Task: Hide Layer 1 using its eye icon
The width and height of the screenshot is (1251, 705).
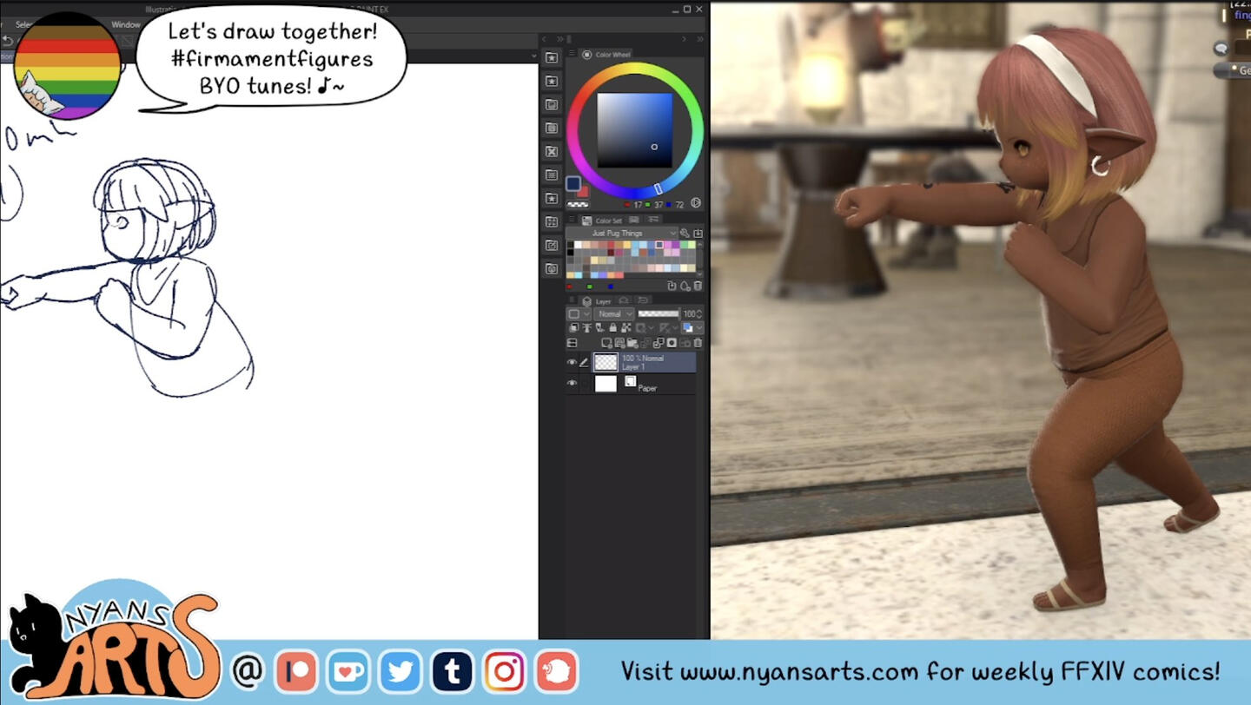Action: pos(572,362)
